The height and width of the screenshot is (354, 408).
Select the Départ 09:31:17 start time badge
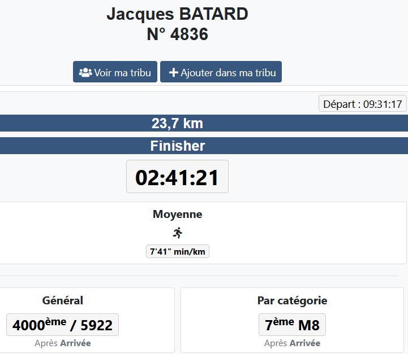[362, 104]
